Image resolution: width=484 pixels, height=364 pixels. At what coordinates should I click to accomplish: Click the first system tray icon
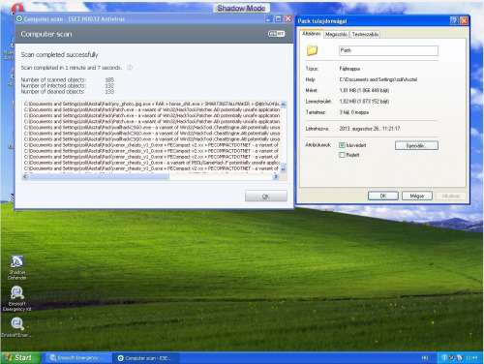[444, 357]
